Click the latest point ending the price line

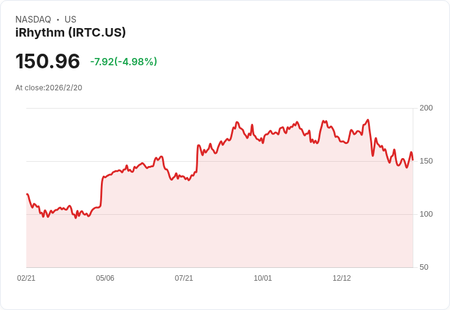(413, 160)
